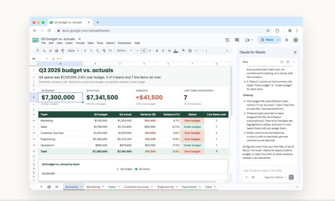Viewport: 335px width, 201px height.
Task: Click the search menus magnifier icon
Action: click(x=38, y=51)
